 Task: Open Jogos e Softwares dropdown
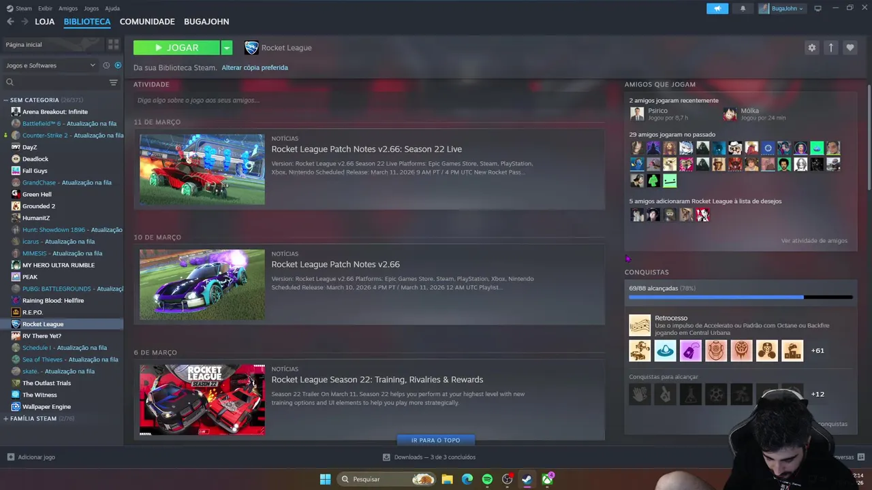[50, 65]
